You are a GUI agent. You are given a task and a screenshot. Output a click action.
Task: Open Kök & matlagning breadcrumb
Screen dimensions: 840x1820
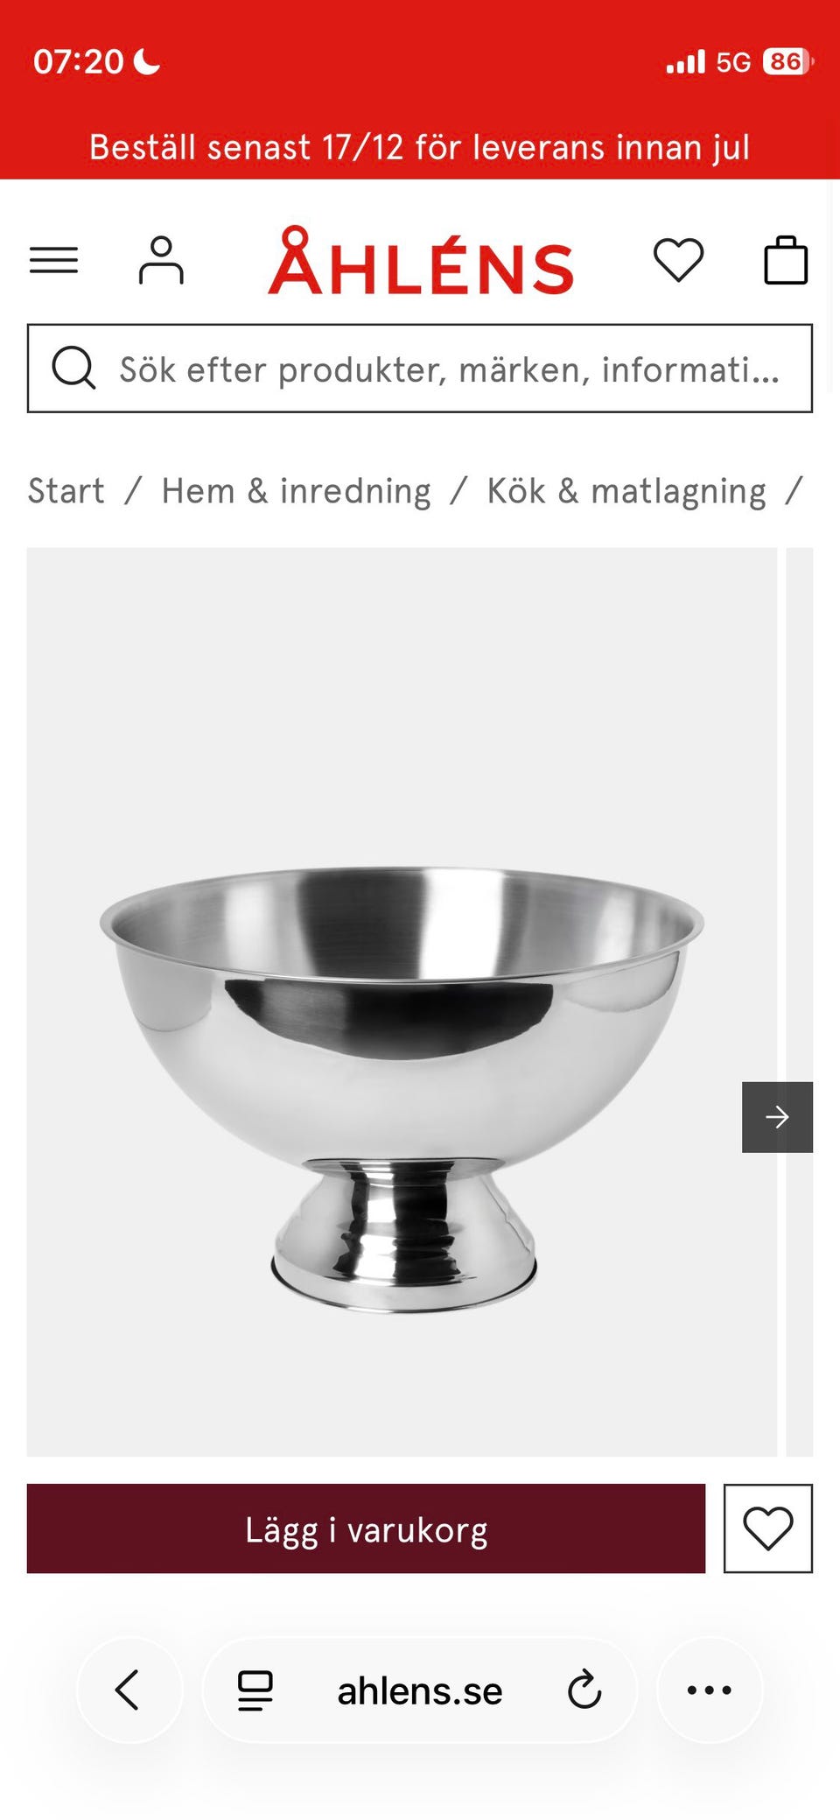[x=626, y=491]
